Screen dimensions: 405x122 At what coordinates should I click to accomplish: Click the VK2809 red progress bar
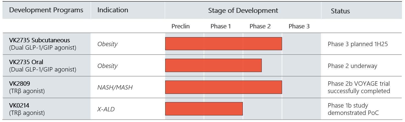[x=223, y=87]
